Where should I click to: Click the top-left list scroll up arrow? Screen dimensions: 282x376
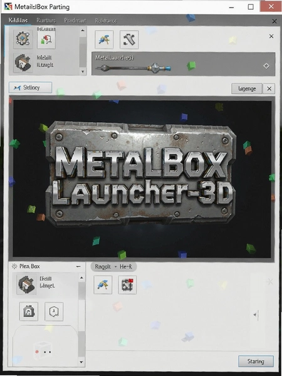point(83,31)
